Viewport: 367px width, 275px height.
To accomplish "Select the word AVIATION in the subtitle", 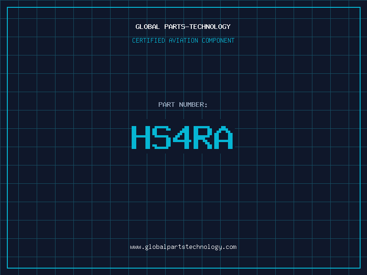I will [x=184, y=40].
